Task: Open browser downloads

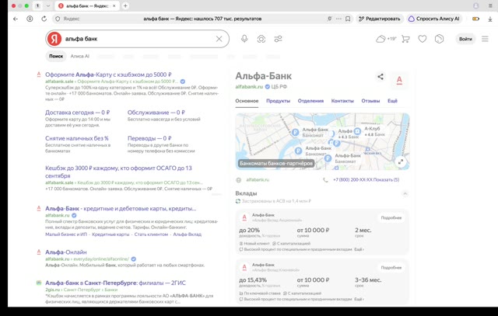Action: tap(490, 19)
